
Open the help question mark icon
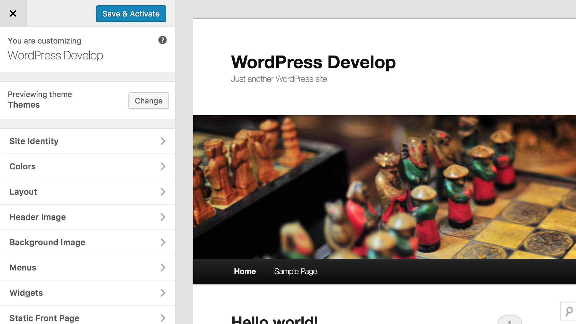point(163,40)
